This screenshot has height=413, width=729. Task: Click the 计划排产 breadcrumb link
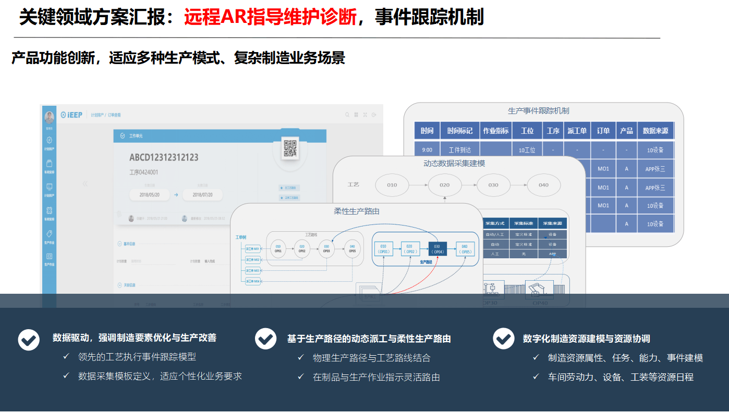96,115
